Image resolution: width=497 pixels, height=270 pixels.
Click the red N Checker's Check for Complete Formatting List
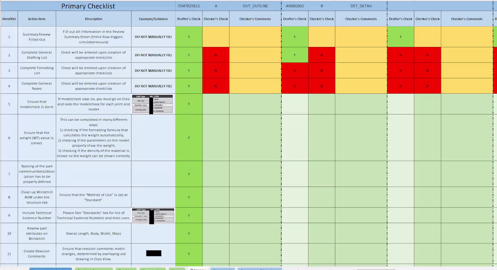point(216,70)
